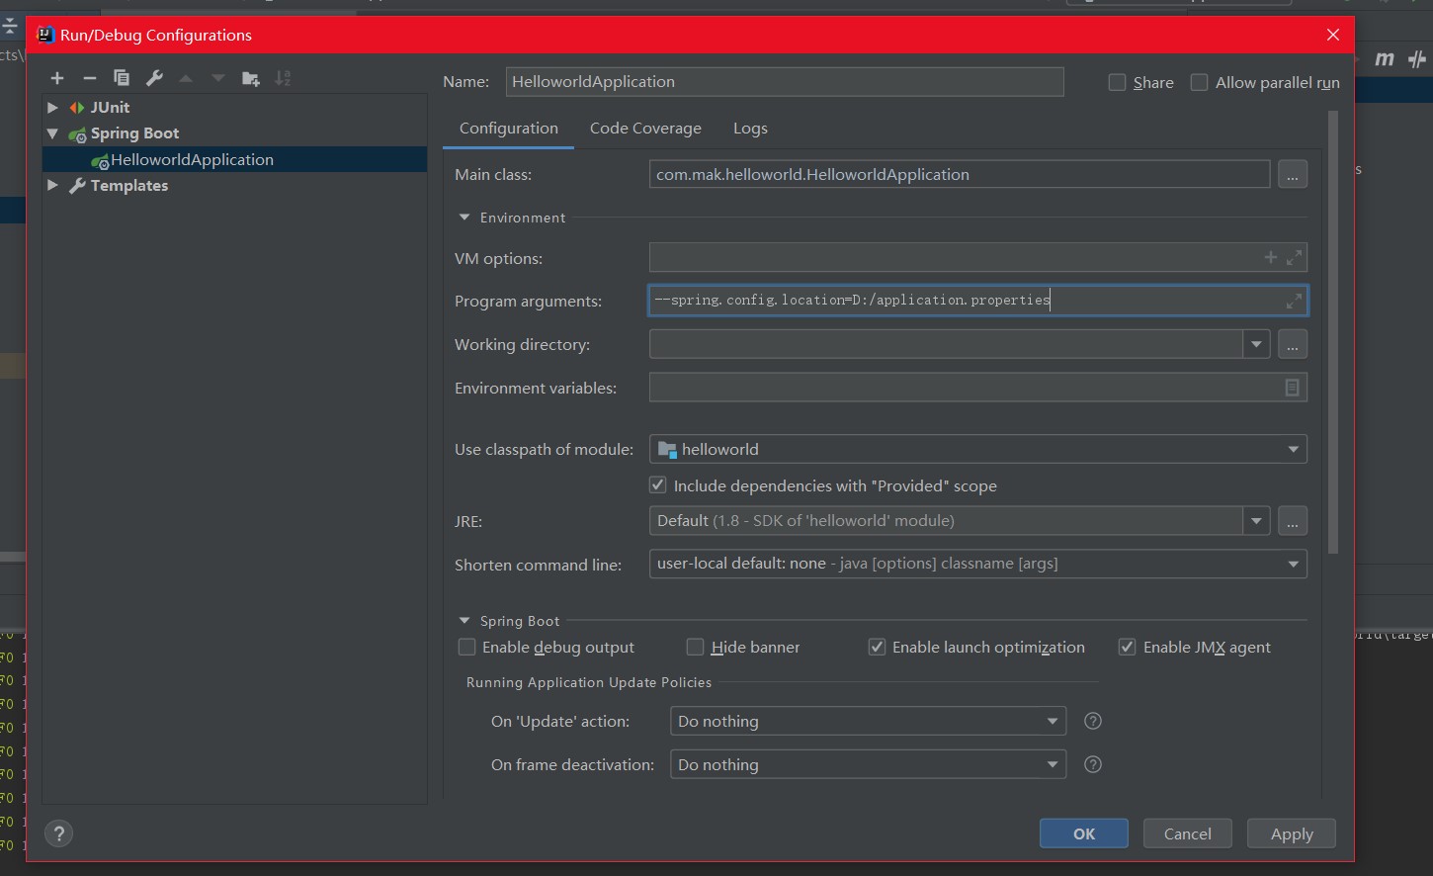
Task: Focus the VM options field
Action: (x=978, y=257)
